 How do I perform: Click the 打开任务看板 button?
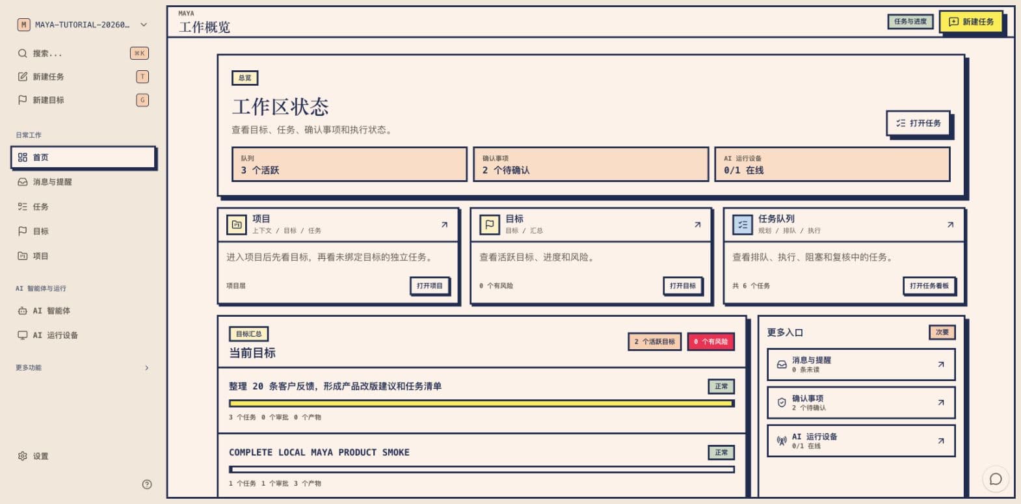coord(929,285)
